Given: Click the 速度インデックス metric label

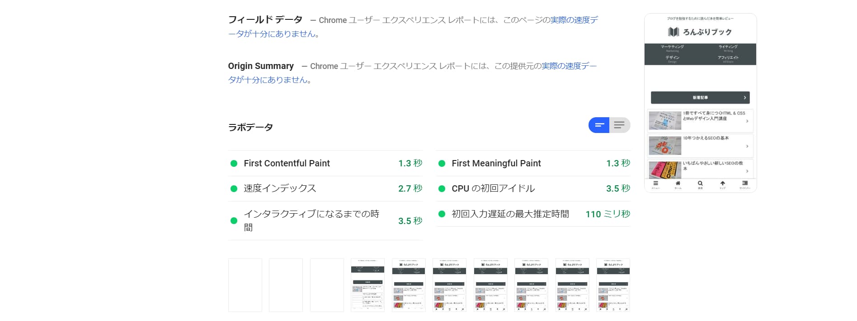Looking at the screenshot, I should [x=280, y=188].
